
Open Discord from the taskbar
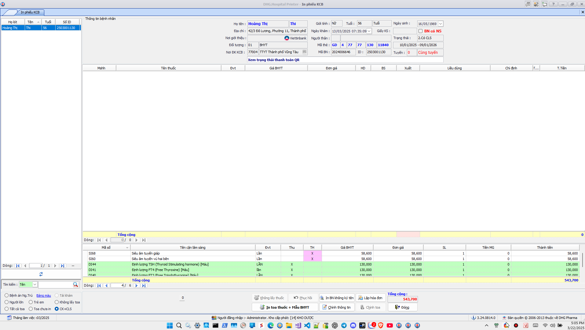353,325
